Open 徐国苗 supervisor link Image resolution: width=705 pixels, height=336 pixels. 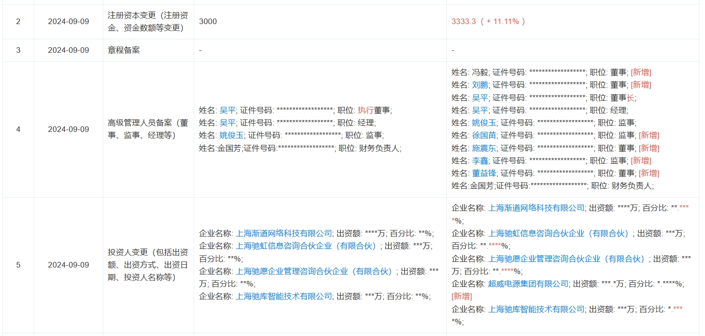pos(484,135)
